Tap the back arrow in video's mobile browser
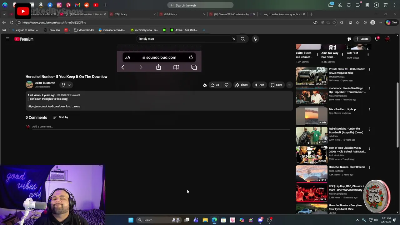Screen dimensions: 400x225 [x=123, y=67]
